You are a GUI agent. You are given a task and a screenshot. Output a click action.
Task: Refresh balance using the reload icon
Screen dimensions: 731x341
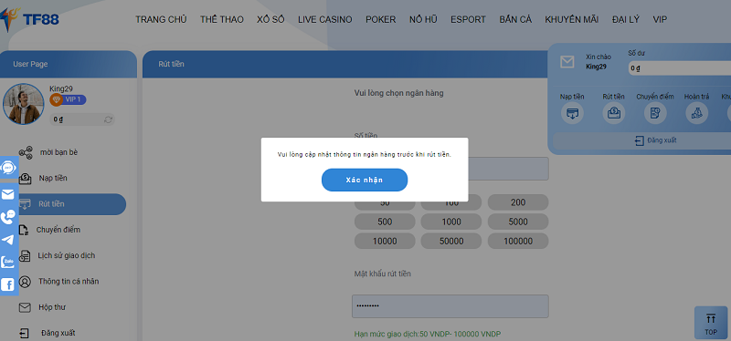click(108, 119)
